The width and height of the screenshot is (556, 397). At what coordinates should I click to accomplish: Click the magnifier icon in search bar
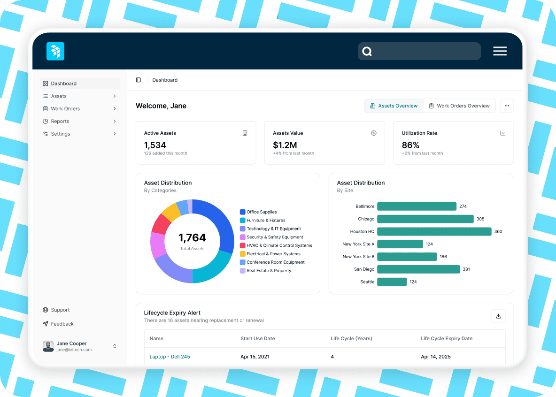[x=367, y=51]
